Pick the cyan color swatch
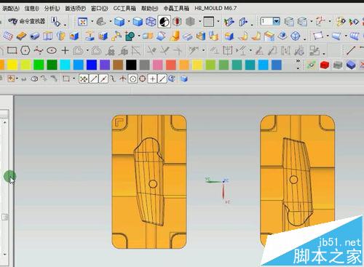 point(65,65)
